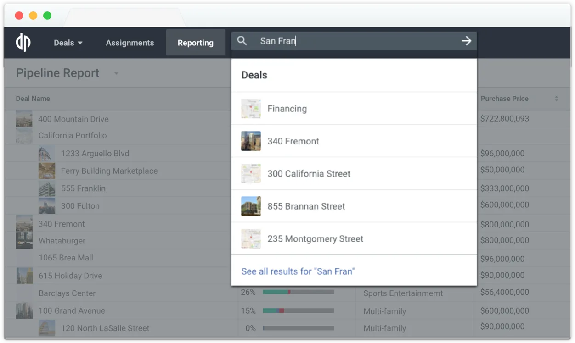The width and height of the screenshot is (575, 343).
Task: Switch to the Reporting tab
Action: [x=196, y=42]
